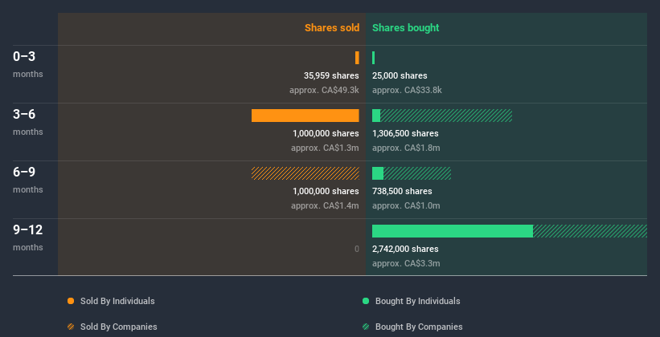Click the 35,959 shares value

pos(331,75)
